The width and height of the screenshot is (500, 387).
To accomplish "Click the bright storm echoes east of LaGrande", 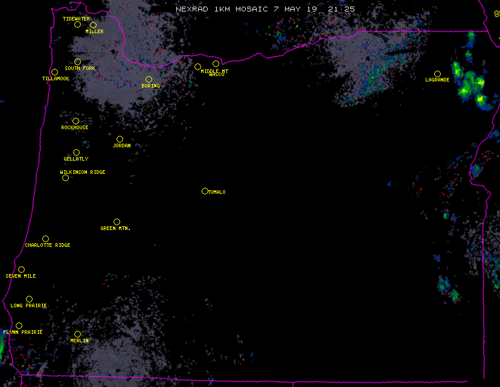I will coord(471,85).
